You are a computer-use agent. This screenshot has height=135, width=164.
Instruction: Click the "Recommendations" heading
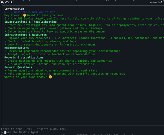tap(16, 48)
